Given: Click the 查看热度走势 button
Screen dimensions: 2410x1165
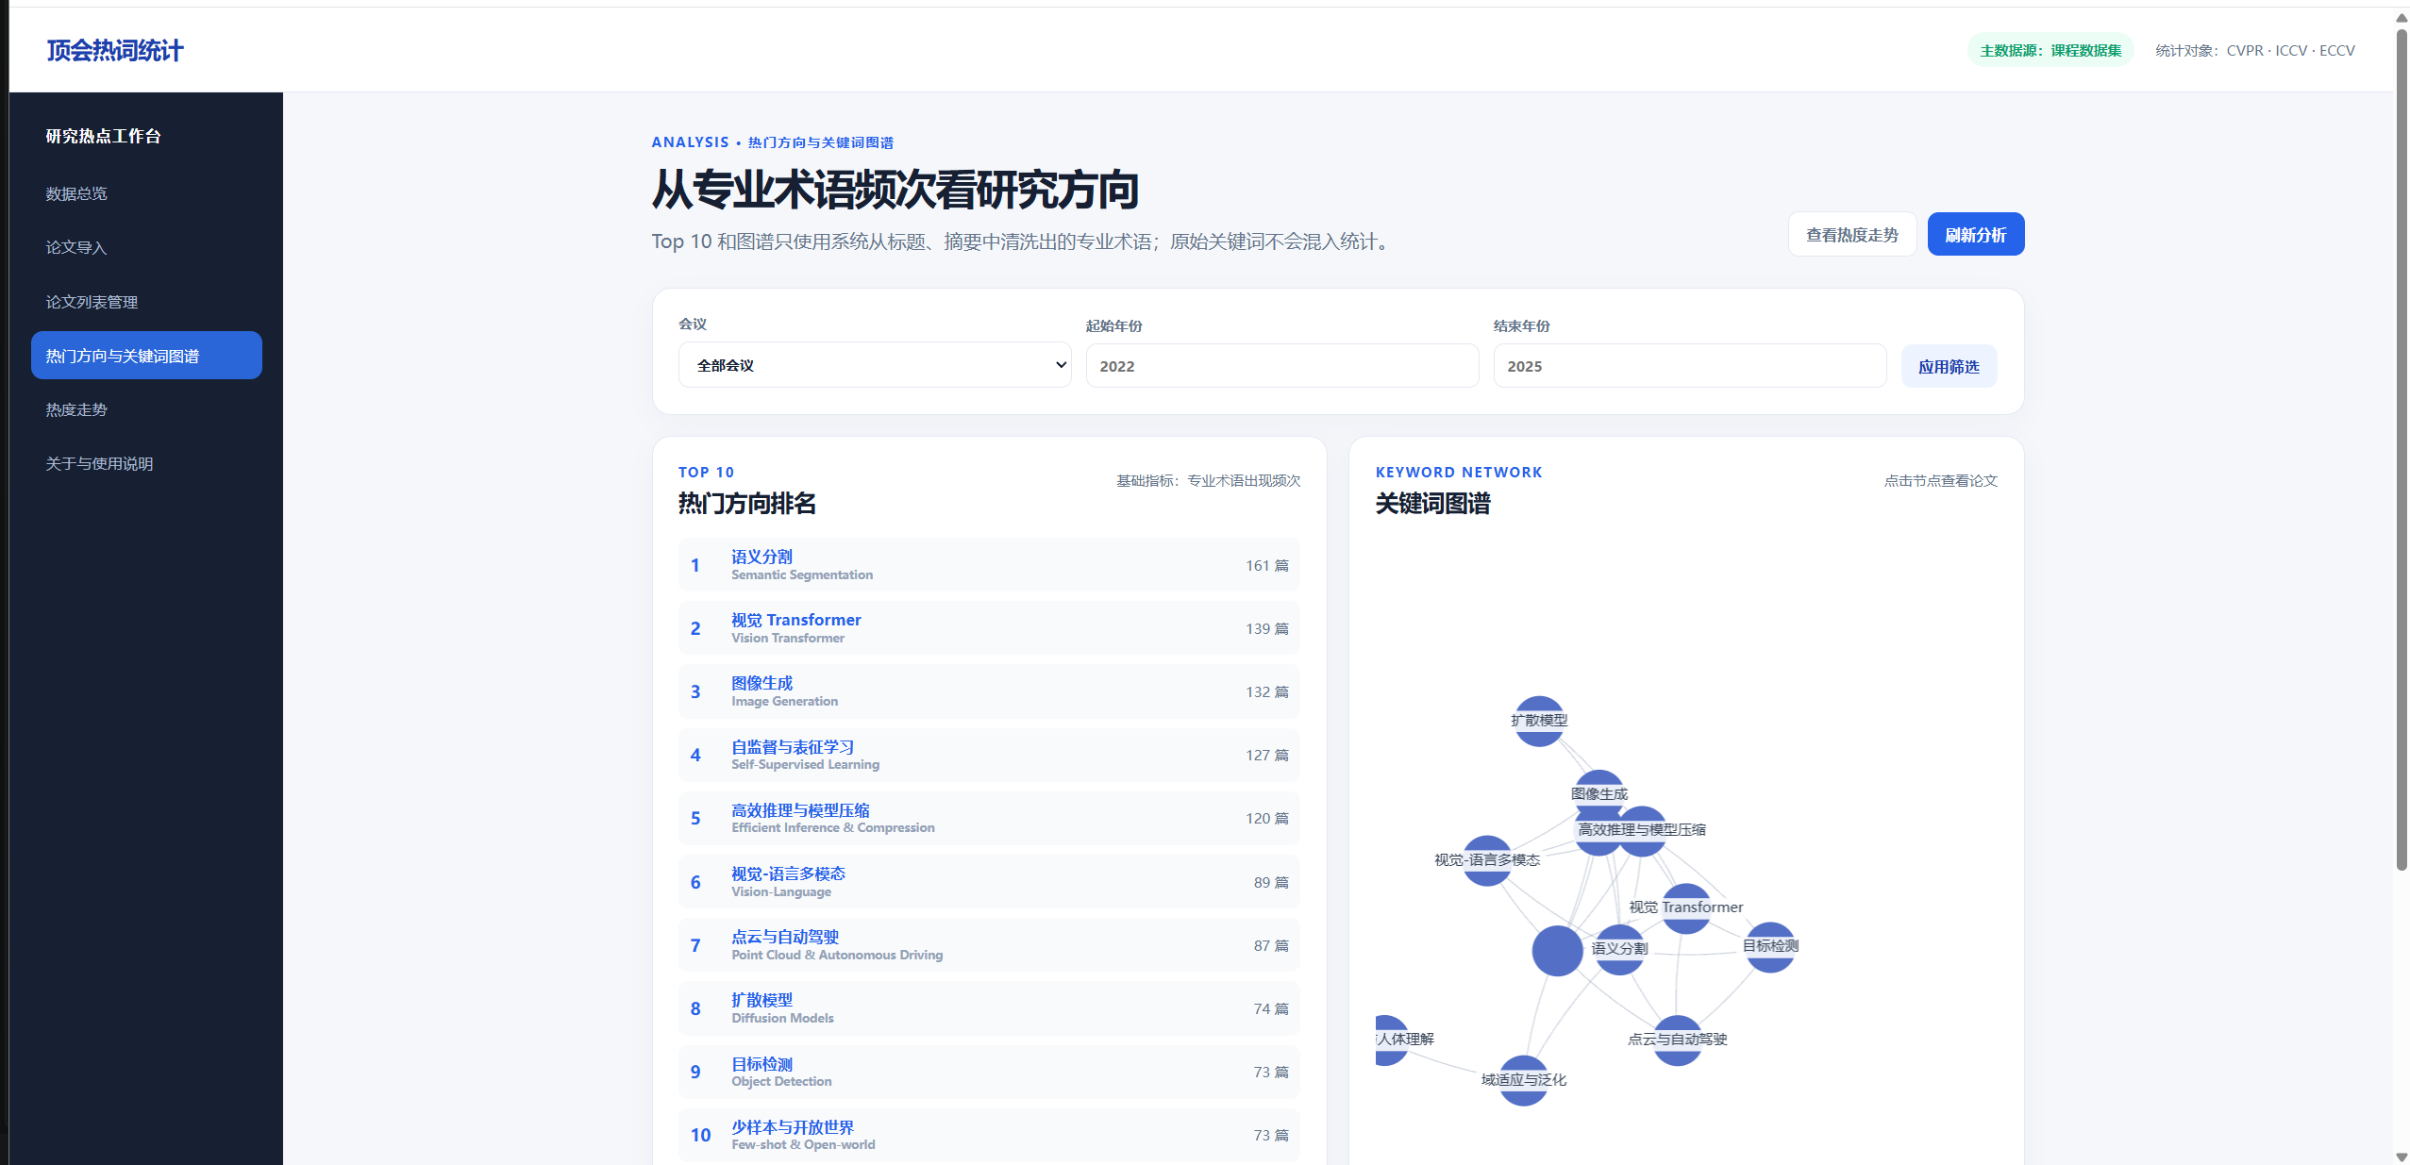Looking at the screenshot, I should [1851, 234].
